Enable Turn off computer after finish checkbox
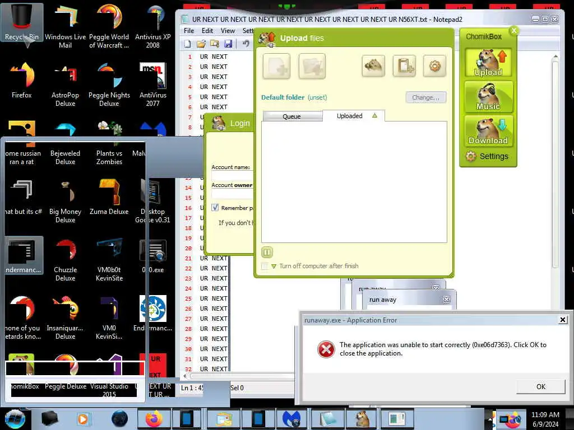The width and height of the screenshot is (574, 430). 265,266
